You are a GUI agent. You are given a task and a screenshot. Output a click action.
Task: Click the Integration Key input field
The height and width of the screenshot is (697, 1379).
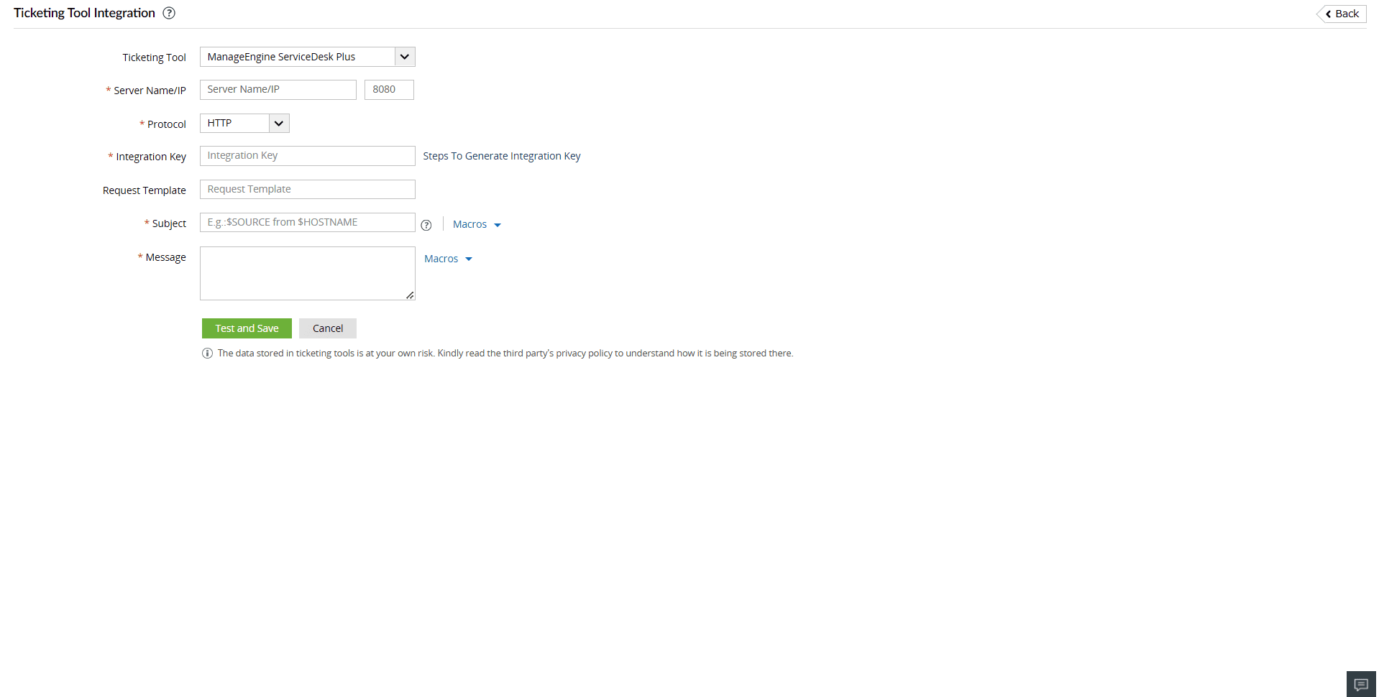click(307, 155)
